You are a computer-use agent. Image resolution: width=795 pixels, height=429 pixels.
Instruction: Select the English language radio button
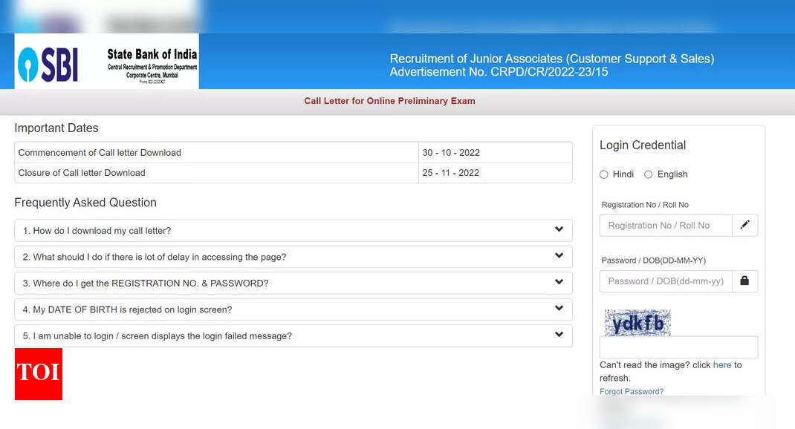click(x=648, y=174)
